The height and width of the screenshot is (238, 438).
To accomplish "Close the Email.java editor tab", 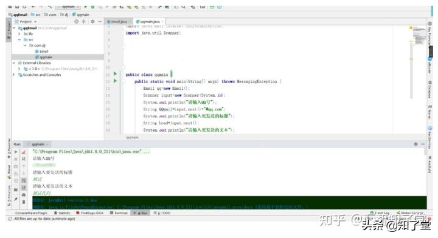I will (130, 21).
